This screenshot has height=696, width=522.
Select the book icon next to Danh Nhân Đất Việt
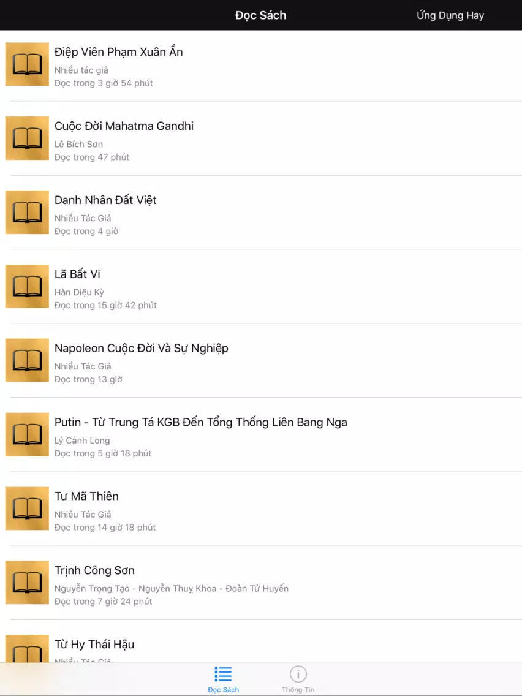(27, 212)
